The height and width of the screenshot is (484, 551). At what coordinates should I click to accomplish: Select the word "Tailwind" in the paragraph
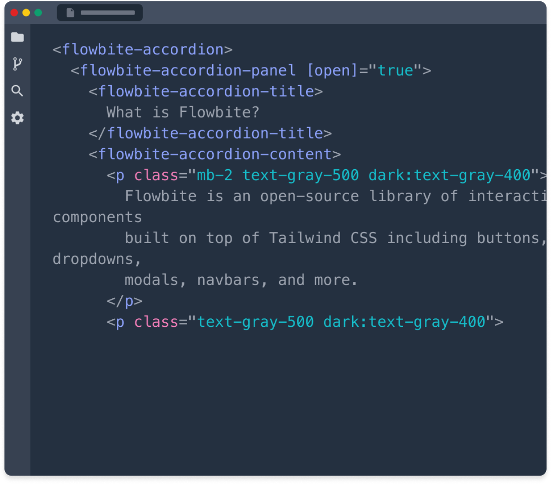click(x=304, y=238)
